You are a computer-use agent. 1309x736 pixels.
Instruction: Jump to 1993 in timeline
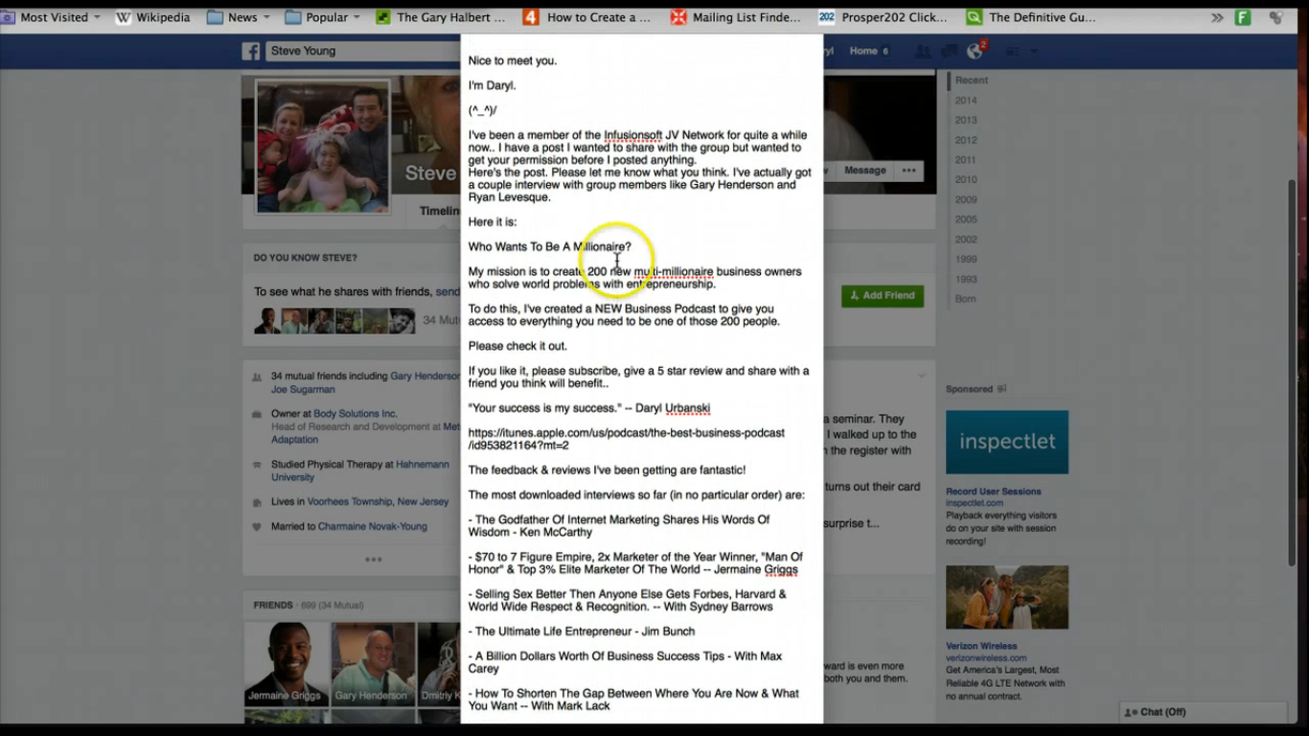click(966, 280)
